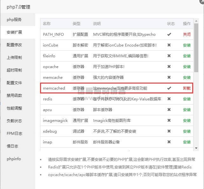Install the opcache extension
The width and height of the screenshot is (204, 189).
tap(187, 66)
